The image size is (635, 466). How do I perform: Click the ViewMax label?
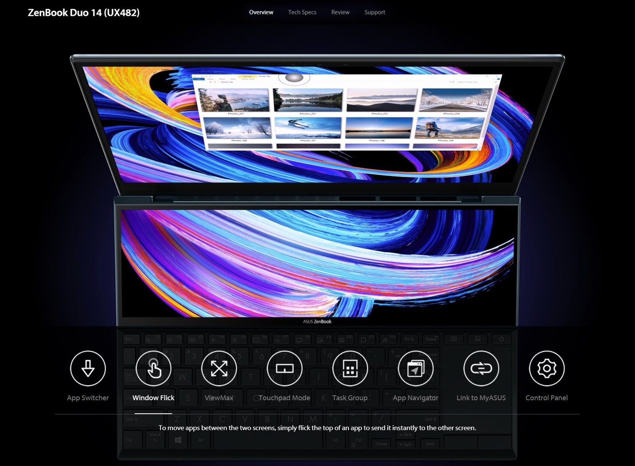(219, 398)
